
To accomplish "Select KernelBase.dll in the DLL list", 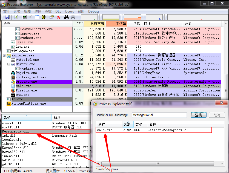I will coord(16,148).
